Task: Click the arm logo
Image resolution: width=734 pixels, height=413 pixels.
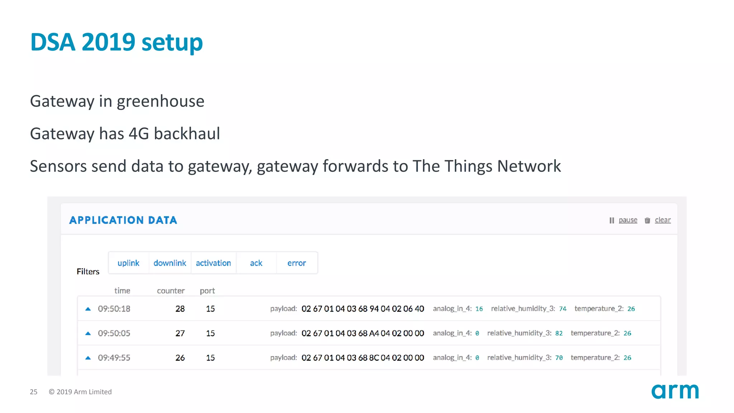Action: tap(675, 391)
